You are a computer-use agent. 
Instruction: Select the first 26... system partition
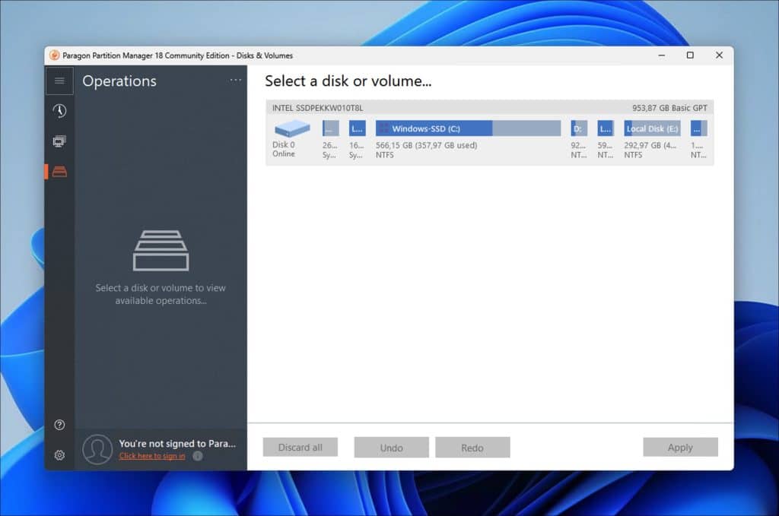330,128
